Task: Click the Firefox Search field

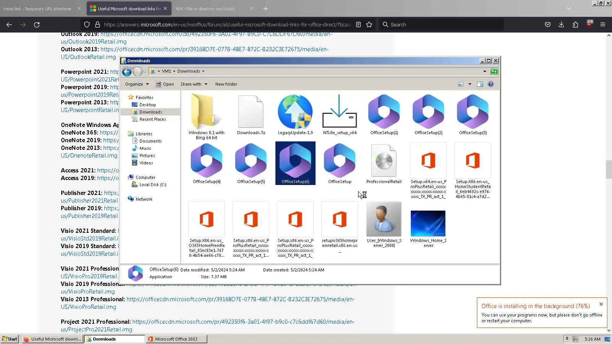Action: tap(441, 24)
